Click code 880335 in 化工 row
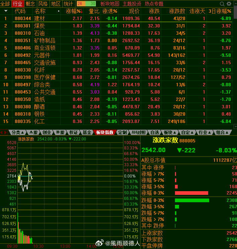 [23, 121]
